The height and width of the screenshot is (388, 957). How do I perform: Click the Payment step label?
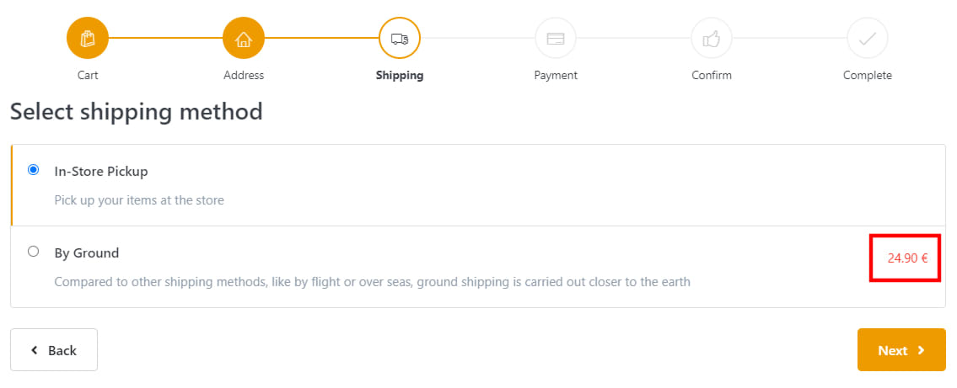click(556, 75)
